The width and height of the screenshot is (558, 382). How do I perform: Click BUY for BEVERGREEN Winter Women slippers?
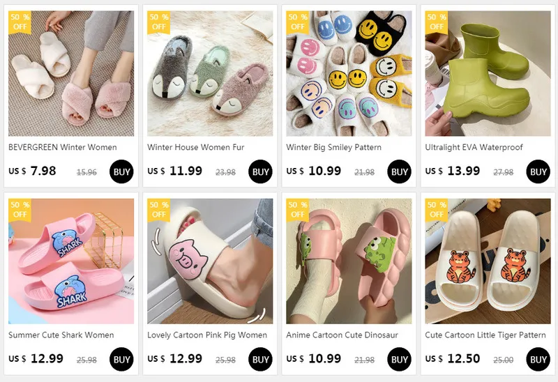(x=121, y=171)
